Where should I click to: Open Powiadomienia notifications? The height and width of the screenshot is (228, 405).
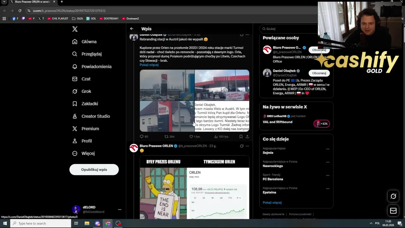92,66
